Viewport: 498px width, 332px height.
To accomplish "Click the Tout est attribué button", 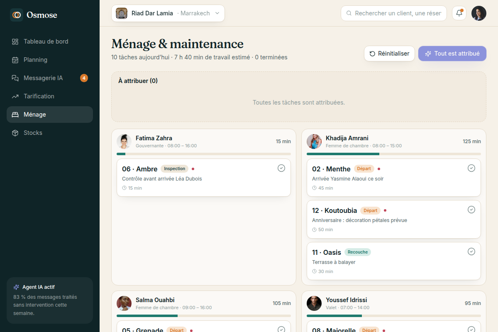I will pyautogui.click(x=452, y=54).
